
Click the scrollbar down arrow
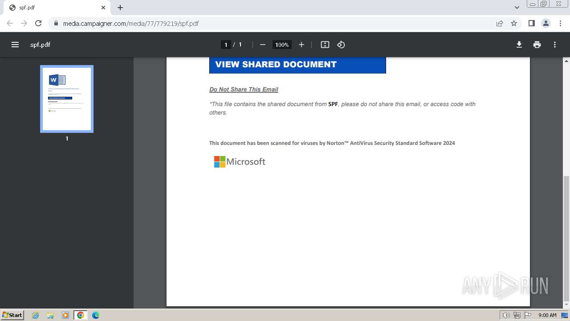[x=566, y=305]
